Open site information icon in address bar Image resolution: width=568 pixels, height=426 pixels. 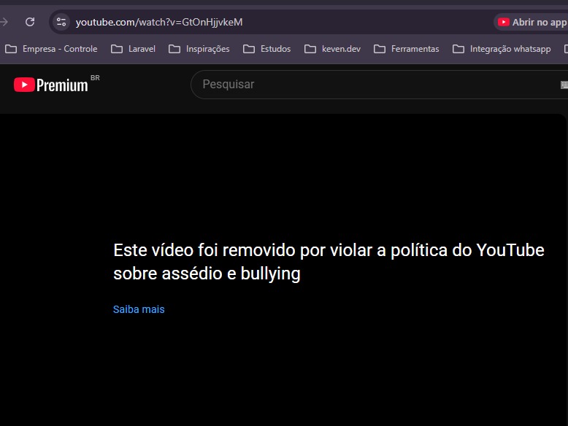coord(61,22)
